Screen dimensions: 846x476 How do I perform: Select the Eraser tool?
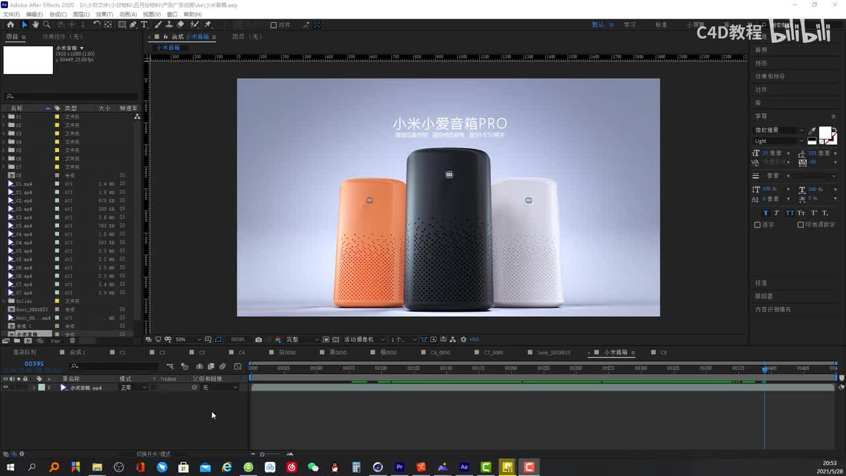pos(181,24)
